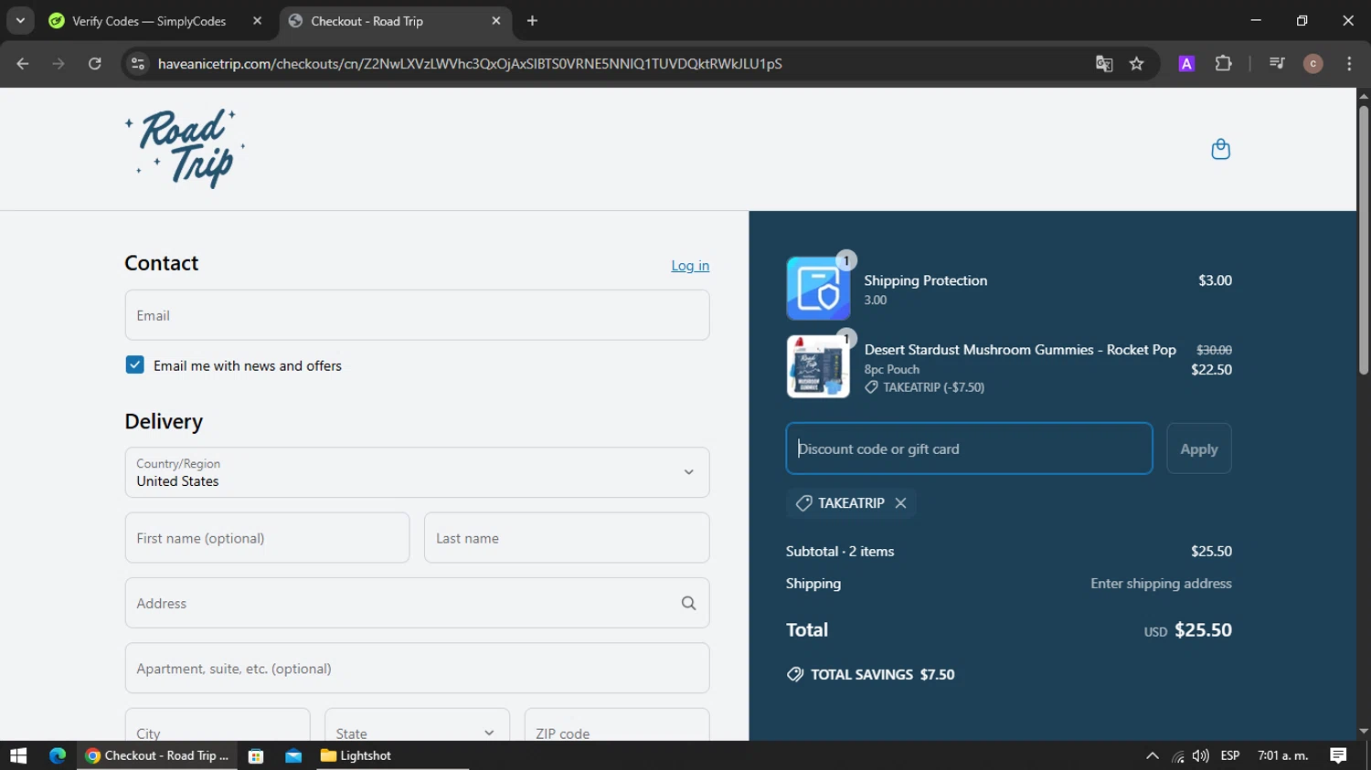Open Microsoft Edge from the taskbar

(x=58, y=755)
